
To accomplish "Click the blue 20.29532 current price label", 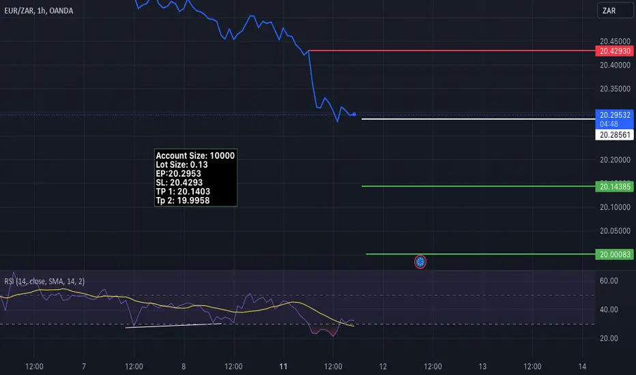I will click(x=614, y=115).
